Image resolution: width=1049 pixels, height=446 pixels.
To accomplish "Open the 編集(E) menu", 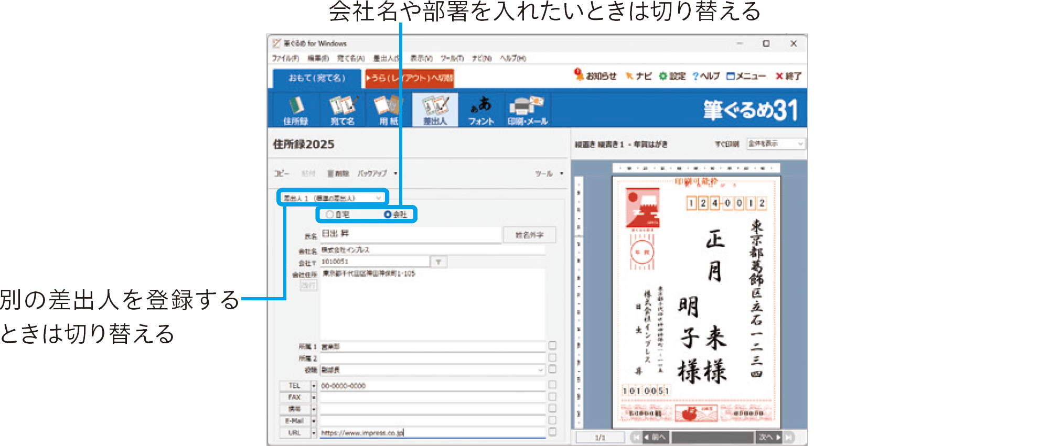I will [x=318, y=58].
